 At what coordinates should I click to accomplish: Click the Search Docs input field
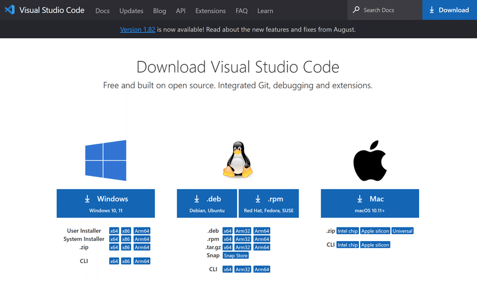click(385, 10)
